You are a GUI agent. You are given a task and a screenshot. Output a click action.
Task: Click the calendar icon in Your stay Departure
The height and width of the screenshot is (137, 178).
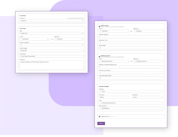pos(56,39)
